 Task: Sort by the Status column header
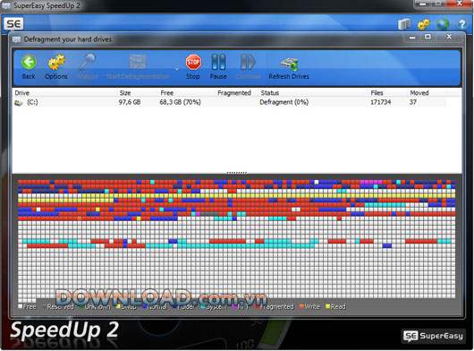[x=270, y=93]
